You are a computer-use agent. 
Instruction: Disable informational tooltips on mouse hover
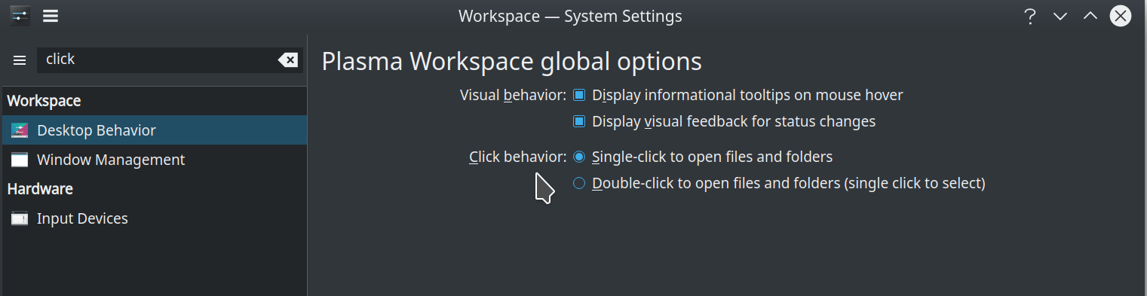[x=579, y=96]
